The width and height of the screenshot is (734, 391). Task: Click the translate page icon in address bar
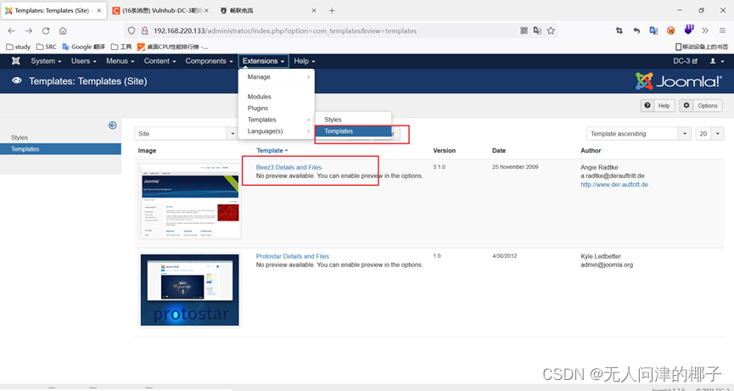tap(537, 31)
